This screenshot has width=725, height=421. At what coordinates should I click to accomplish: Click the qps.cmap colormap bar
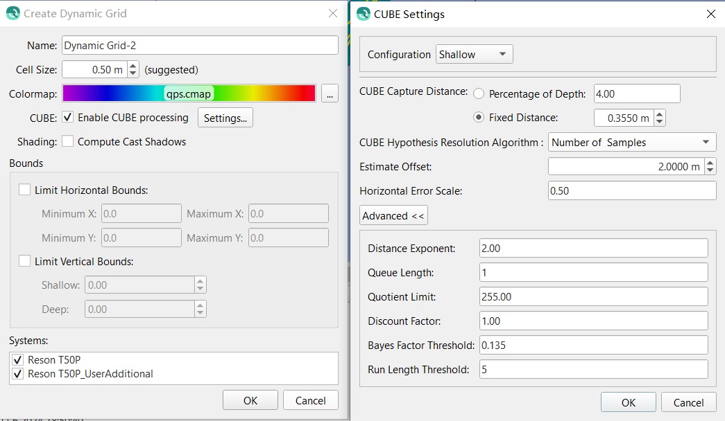click(189, 93)
